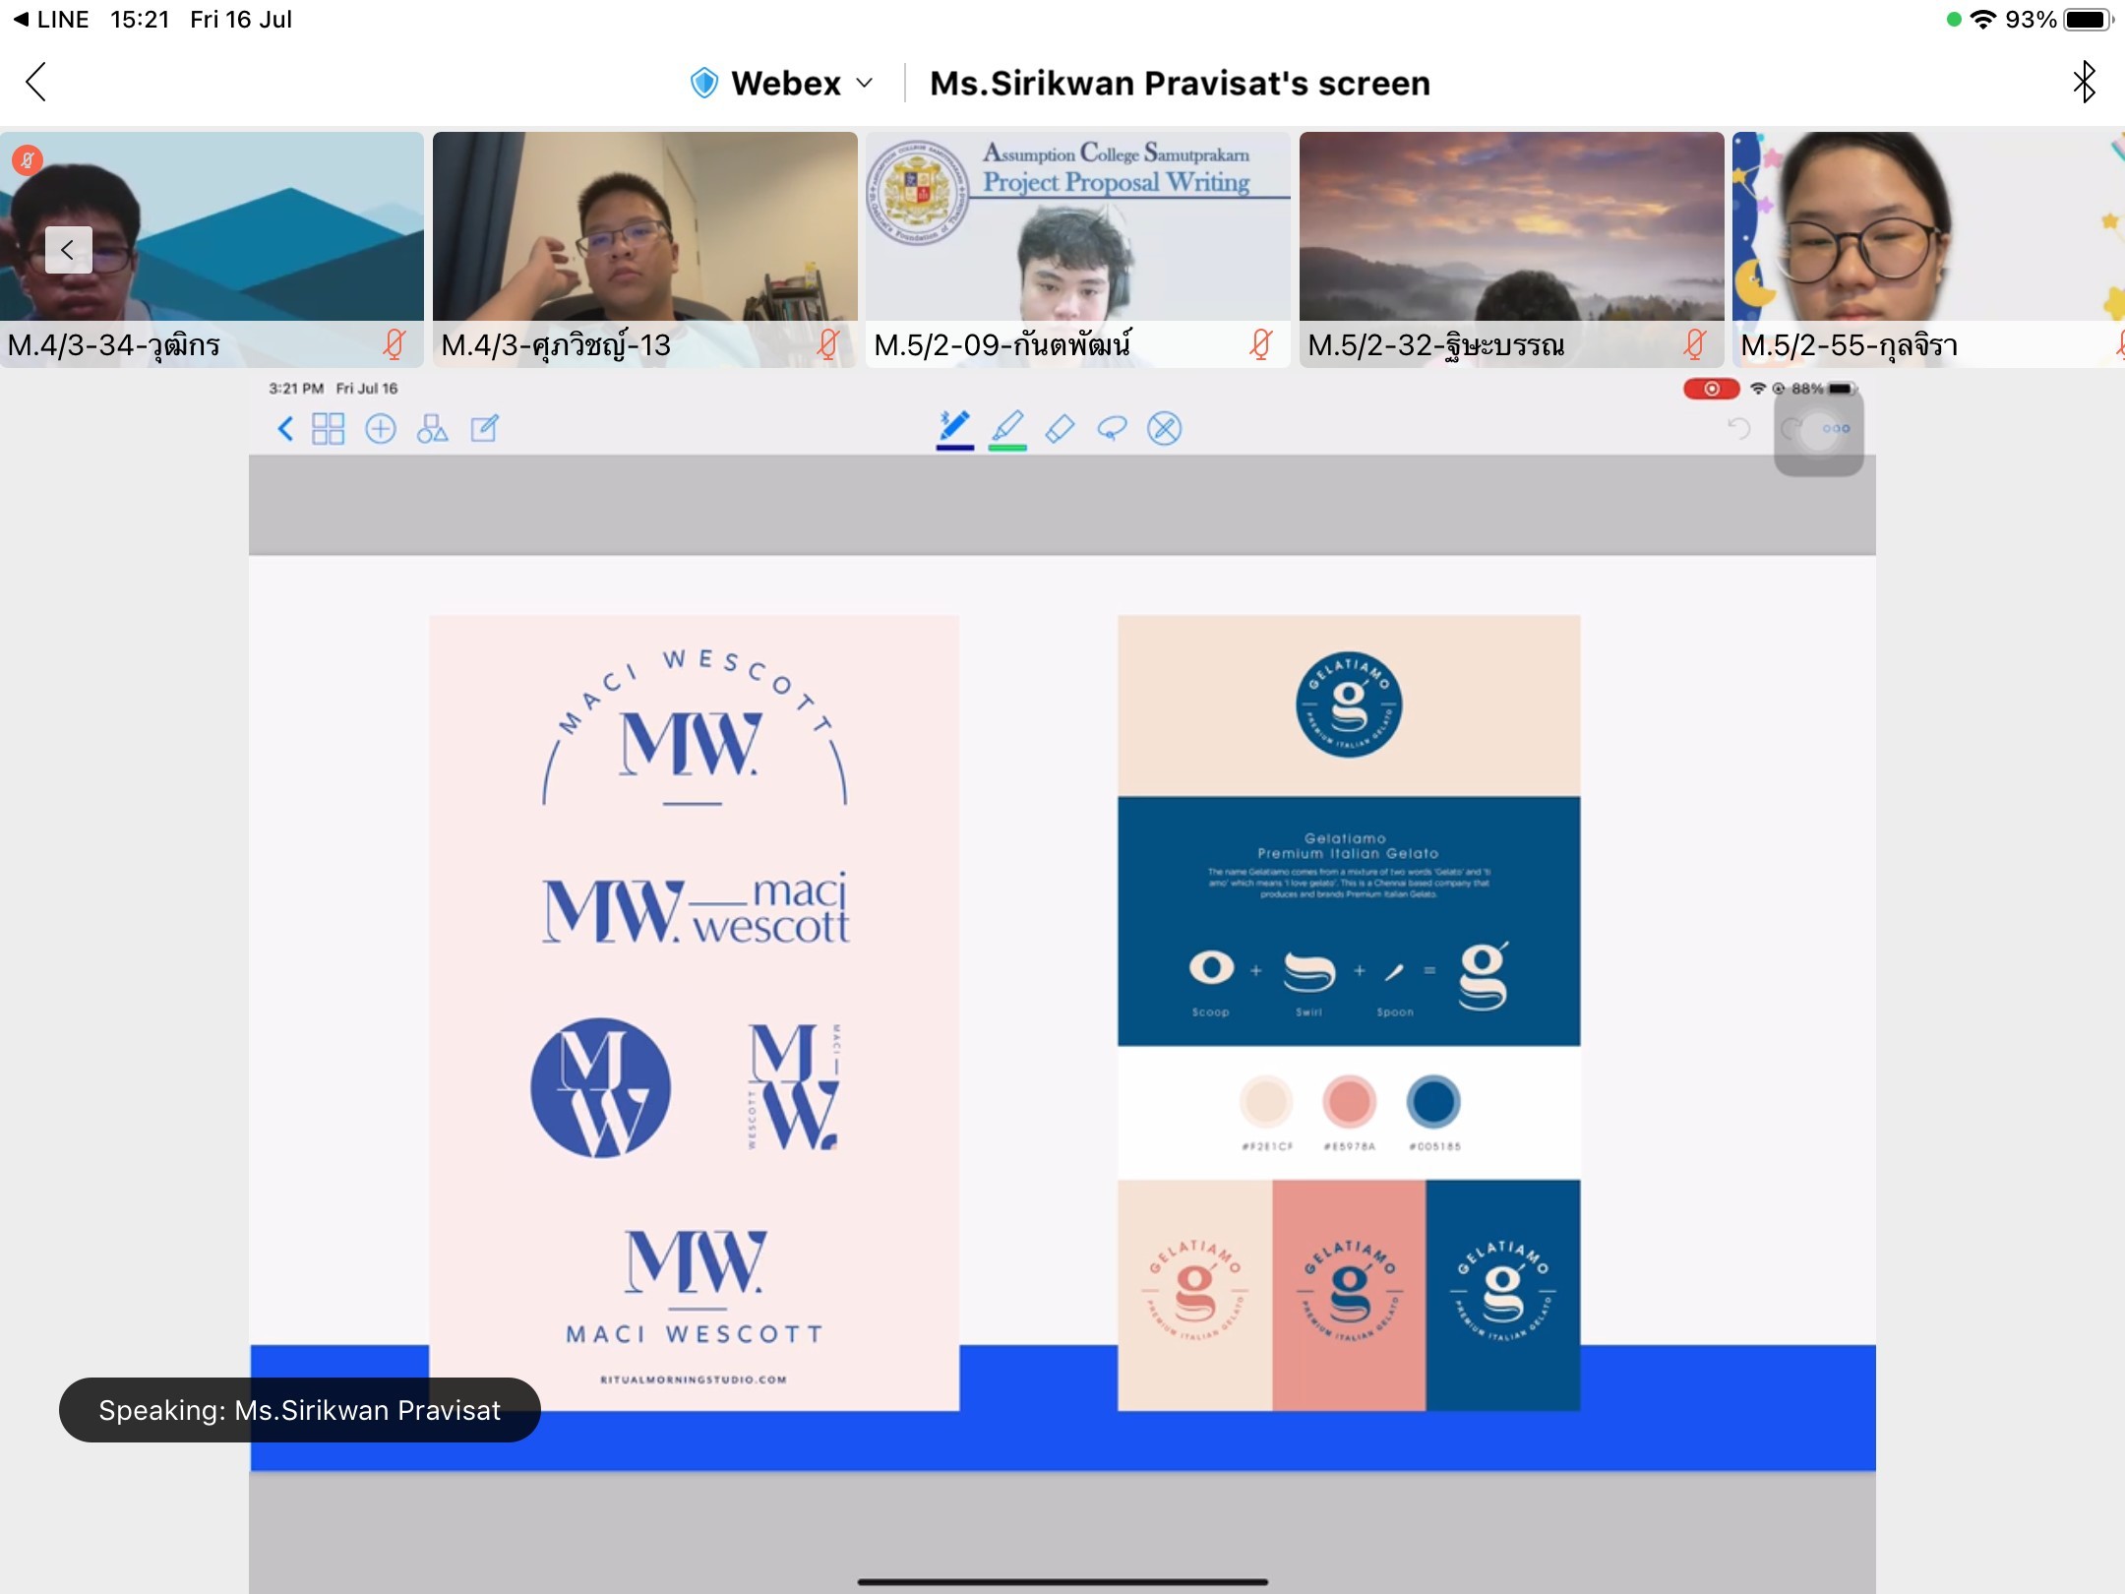Tap the Webex title text

786,84
